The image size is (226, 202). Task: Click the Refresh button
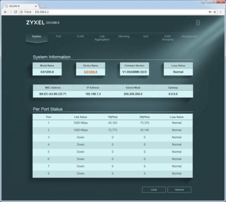click(x=179, y=190)
